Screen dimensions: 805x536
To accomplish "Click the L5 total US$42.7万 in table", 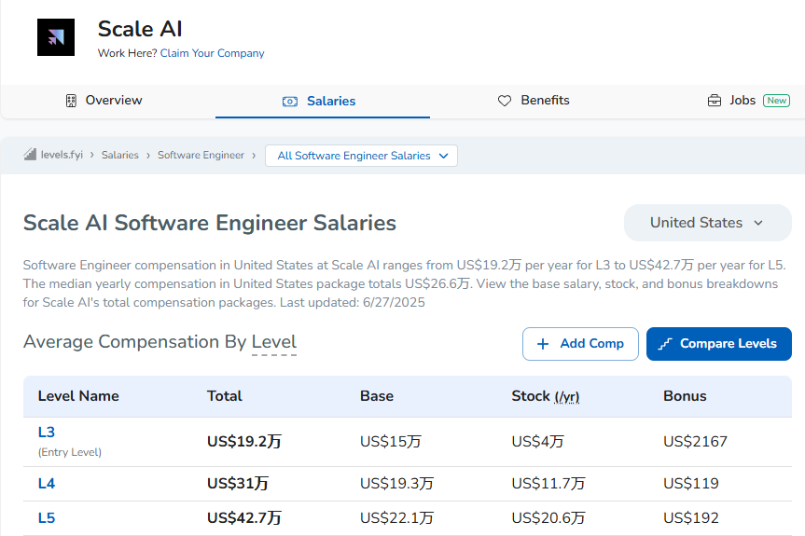I will pos(243,518).
